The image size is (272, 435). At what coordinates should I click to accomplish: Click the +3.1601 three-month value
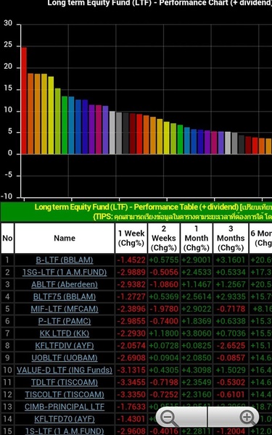[x=231, y=260]
